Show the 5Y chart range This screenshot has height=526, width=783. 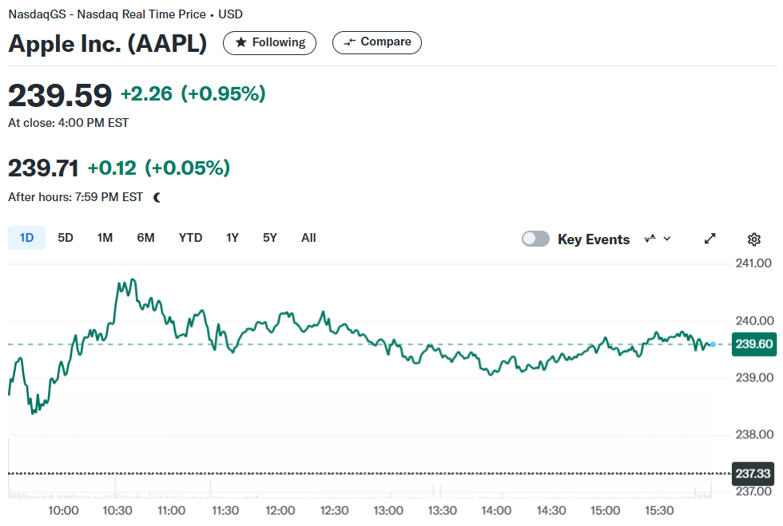[x=270, y=238]
